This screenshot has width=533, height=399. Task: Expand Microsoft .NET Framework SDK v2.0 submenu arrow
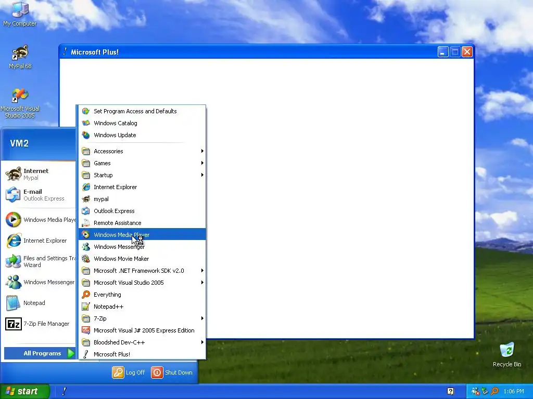click(x=202, y=270)
